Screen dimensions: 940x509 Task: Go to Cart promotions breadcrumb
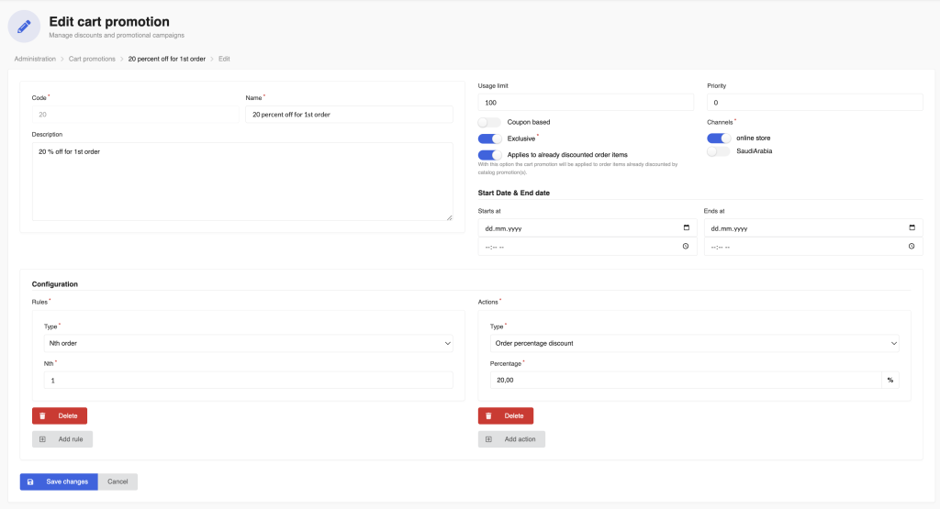click(92, 59)
